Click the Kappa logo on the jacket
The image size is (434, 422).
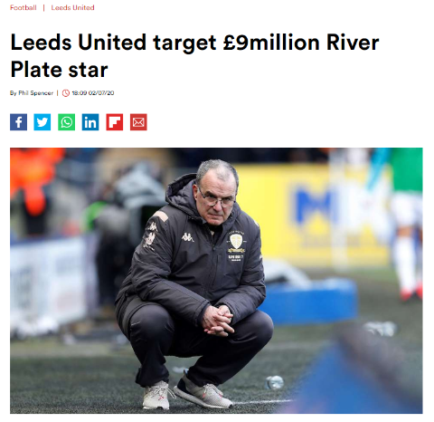click(187, 237)
